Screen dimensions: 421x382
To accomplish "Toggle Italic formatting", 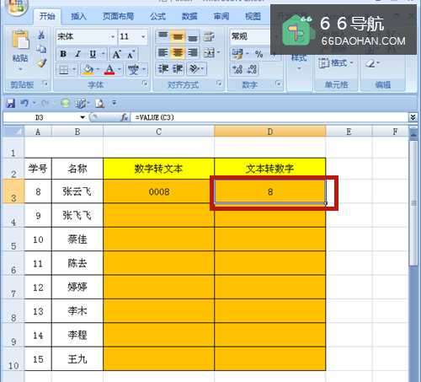I will click(x=78, y=54).
